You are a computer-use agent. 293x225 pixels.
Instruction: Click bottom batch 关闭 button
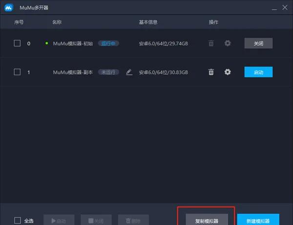[96, 220]
